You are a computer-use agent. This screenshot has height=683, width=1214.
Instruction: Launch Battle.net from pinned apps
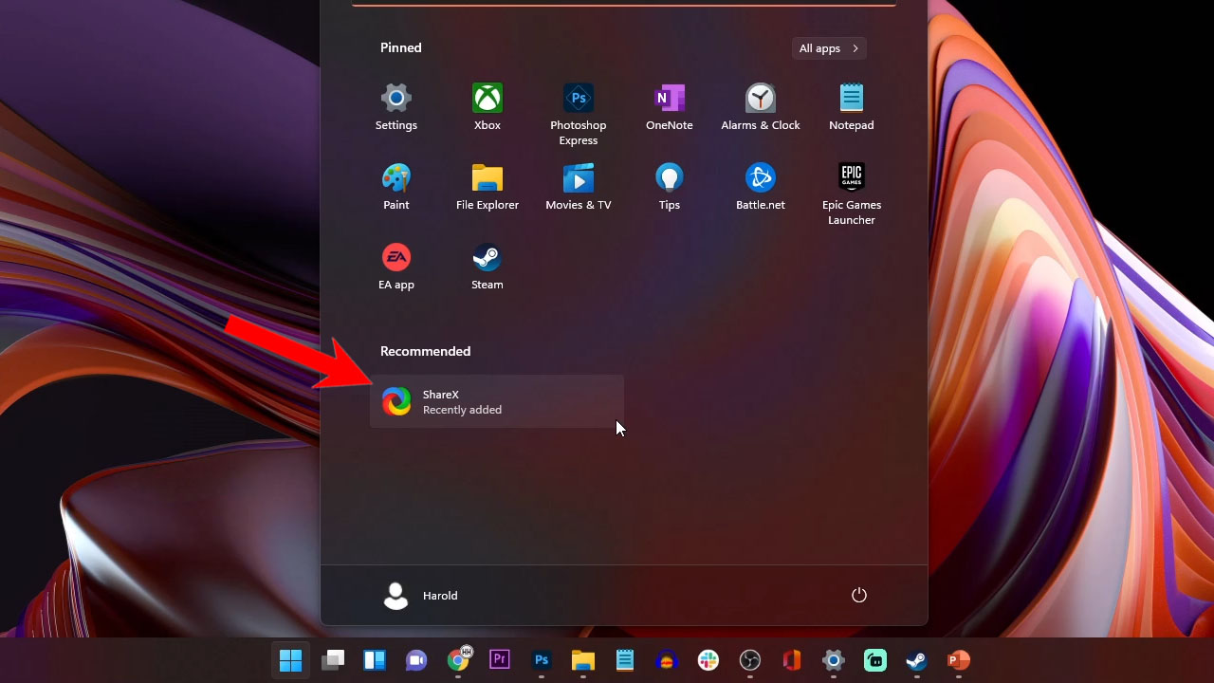(761, 187)
